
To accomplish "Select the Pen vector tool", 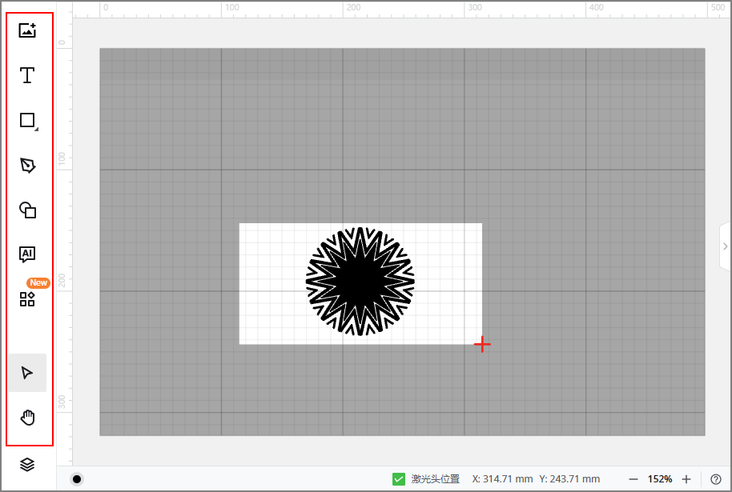I will coord(27,166).
